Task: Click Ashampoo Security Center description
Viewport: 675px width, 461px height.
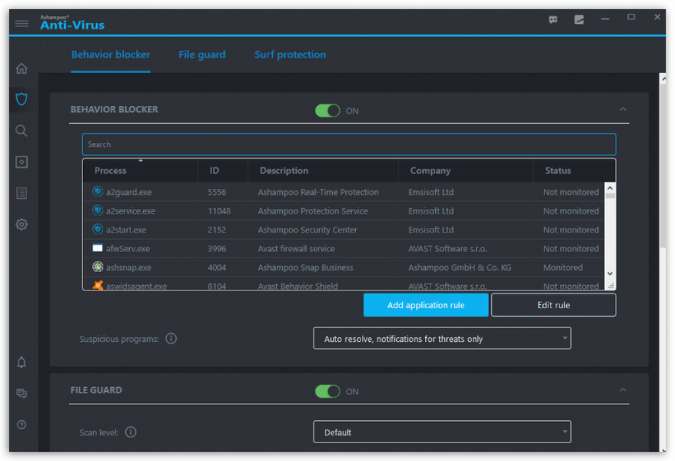Action: coord(307,230)
